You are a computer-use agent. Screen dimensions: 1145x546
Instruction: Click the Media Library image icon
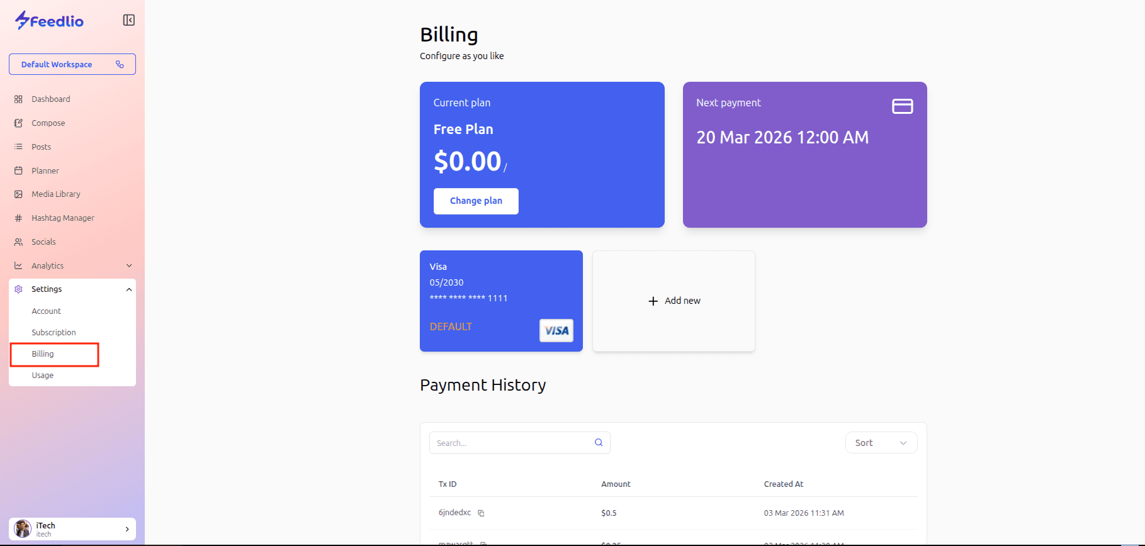(18, 194)
